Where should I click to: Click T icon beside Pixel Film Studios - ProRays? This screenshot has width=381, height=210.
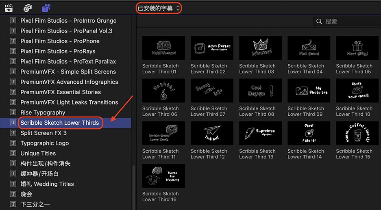click(x=13, y=51)
